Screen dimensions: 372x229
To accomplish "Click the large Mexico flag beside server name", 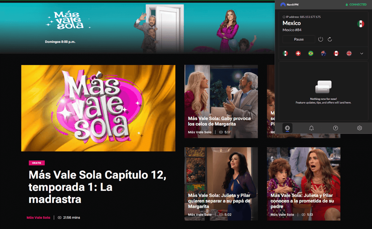I will [361, 24].
